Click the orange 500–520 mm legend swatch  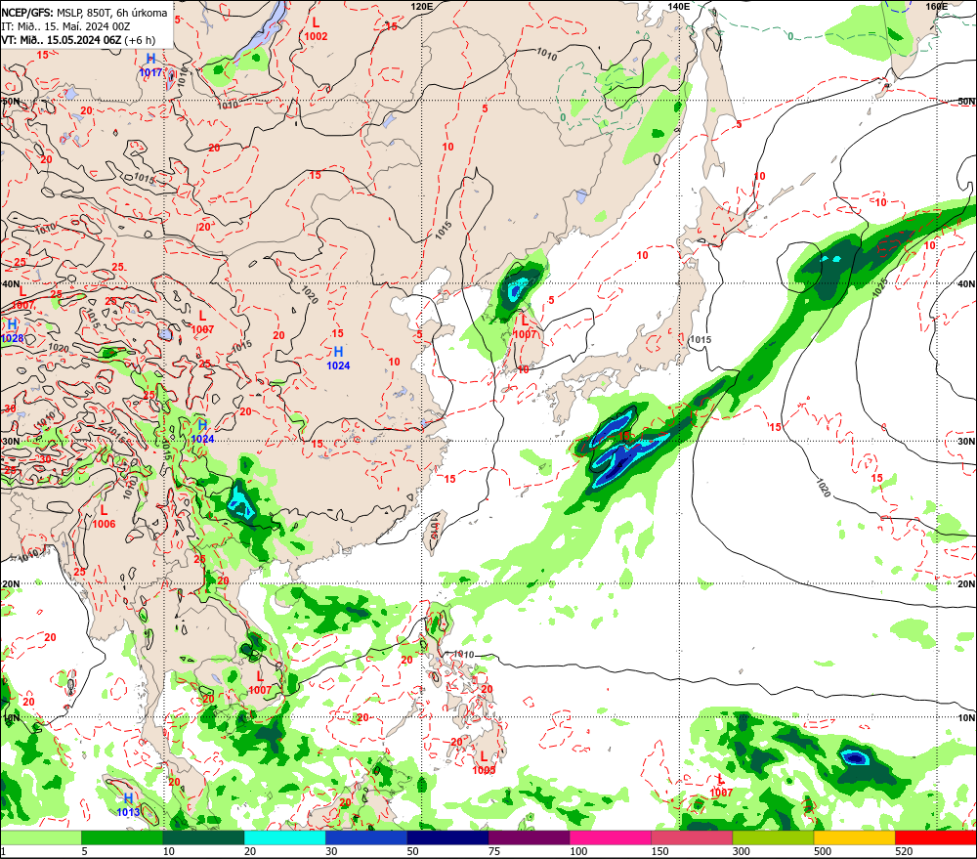(854, 838)
